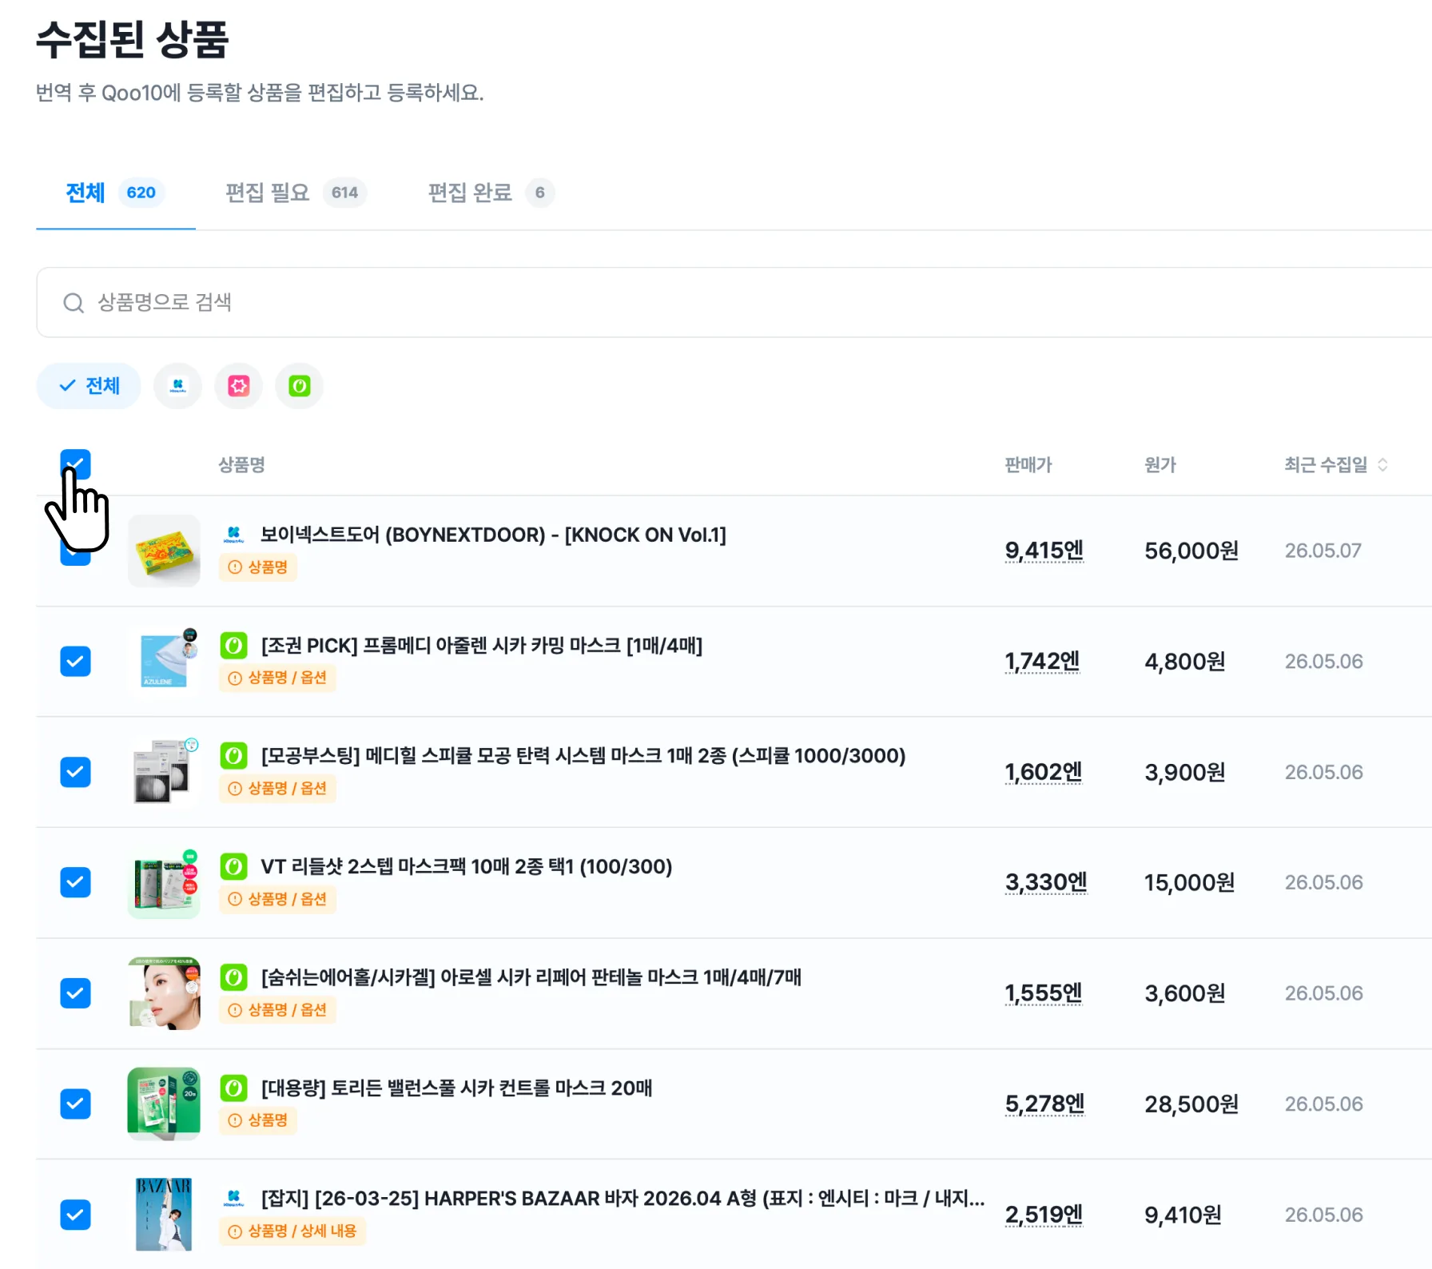Uncheck the HARPER'S BAZAAR magazine row

coord(76,1215)
